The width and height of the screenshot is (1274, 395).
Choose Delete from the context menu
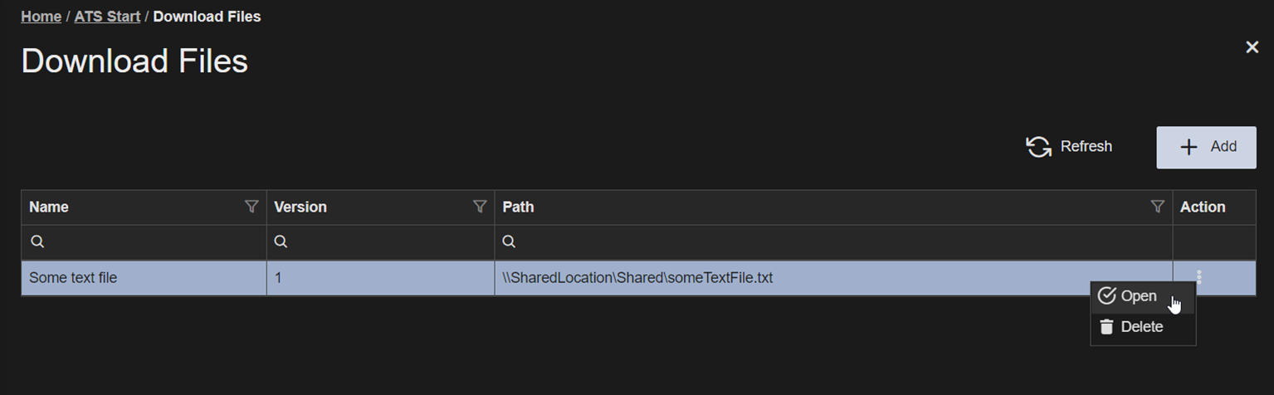point(1141,327)
